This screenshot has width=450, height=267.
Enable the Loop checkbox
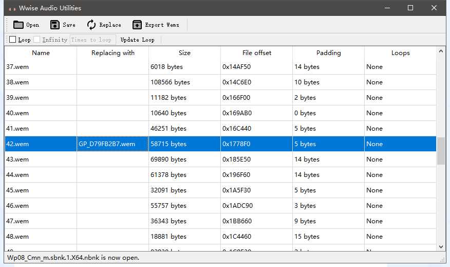(13, 40)
